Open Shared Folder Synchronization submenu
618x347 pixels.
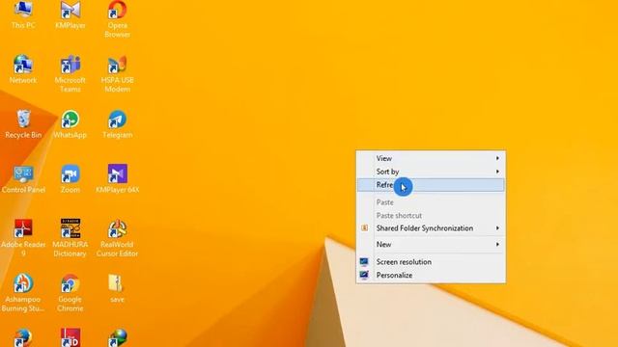coord(431,228)
